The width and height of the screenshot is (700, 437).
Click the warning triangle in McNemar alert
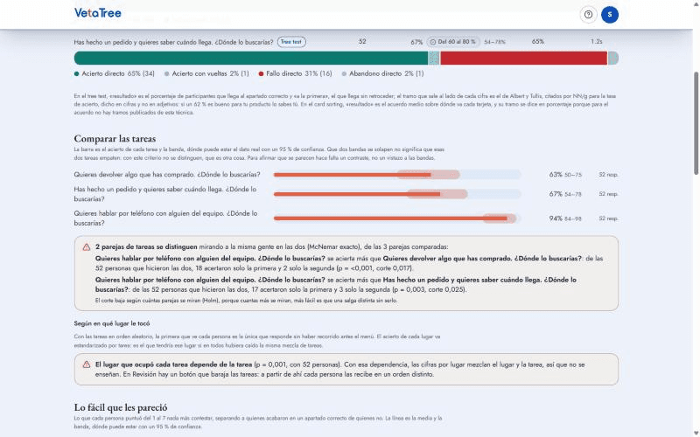point(87,247)
